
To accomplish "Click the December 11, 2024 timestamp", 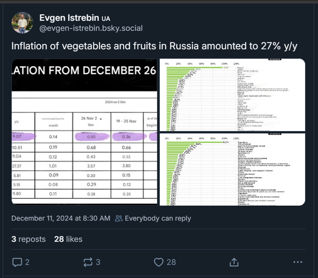I will (61, 218).
